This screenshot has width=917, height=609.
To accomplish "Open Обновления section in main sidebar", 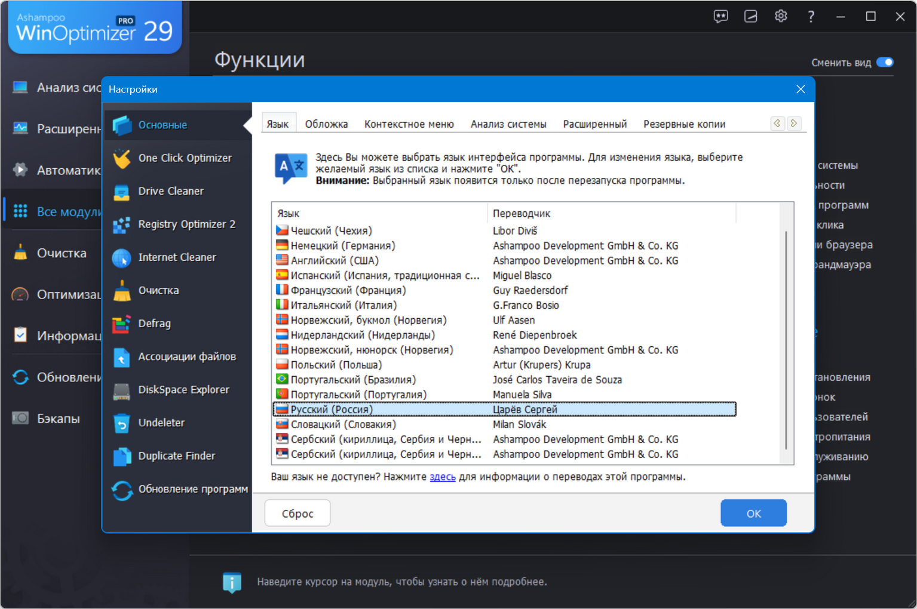I will coord(56,377).
